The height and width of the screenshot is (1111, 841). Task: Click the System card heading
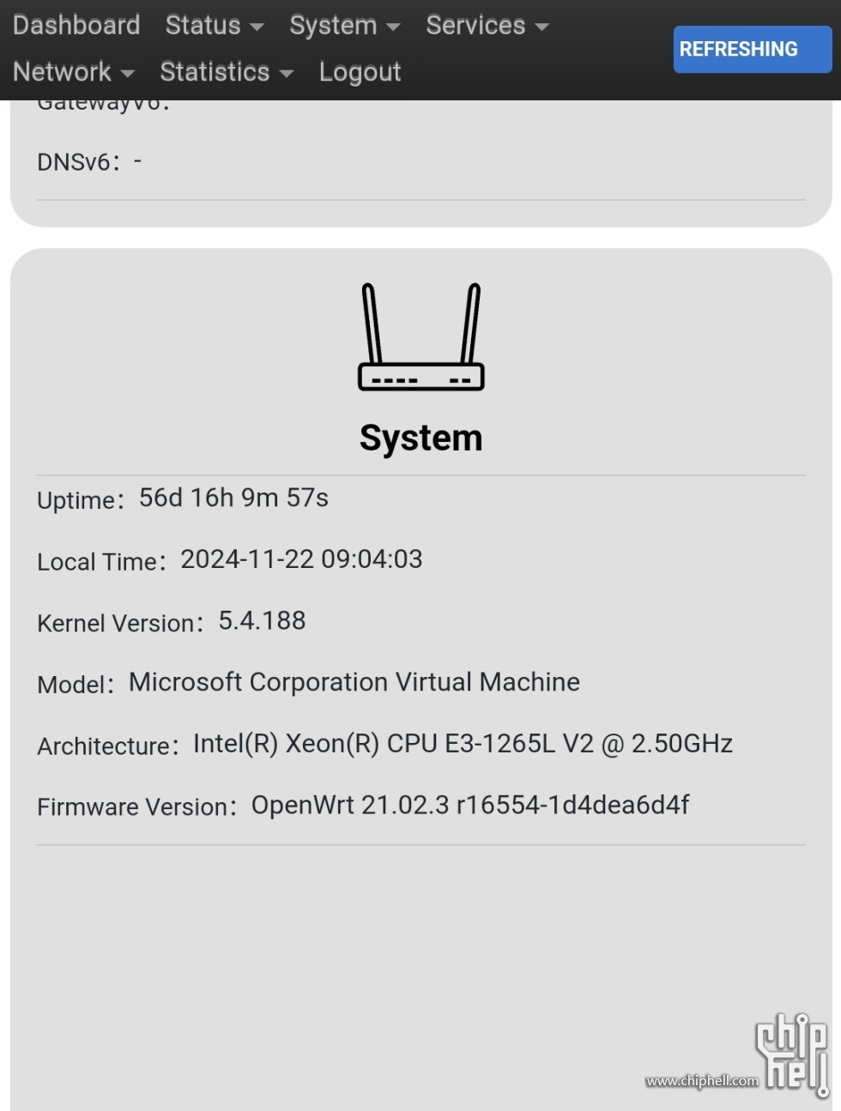tap(420, 438)
